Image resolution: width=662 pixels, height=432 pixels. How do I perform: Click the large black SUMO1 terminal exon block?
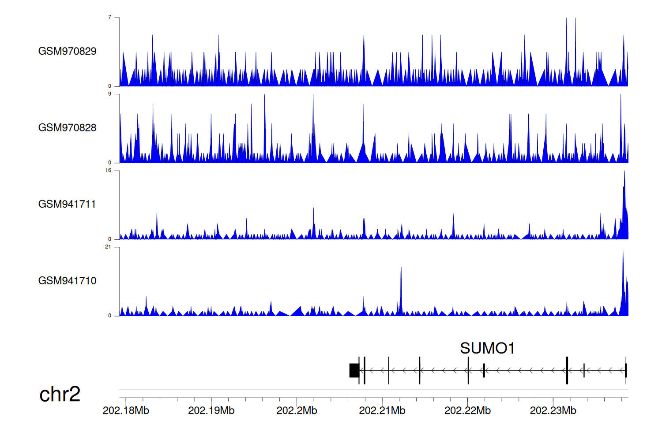click(354, 370)
